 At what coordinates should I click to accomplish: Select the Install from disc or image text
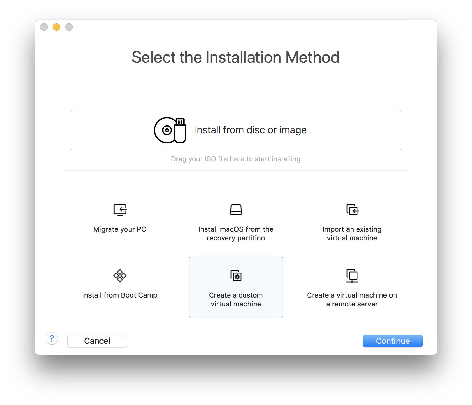coord(250,130)
